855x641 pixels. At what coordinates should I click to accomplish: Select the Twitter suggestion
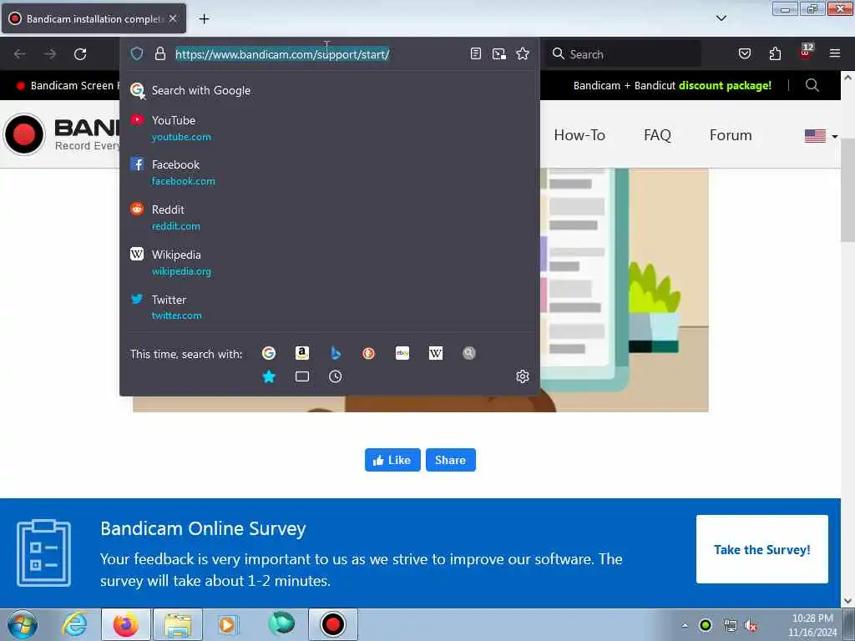(x=329, y=307)
